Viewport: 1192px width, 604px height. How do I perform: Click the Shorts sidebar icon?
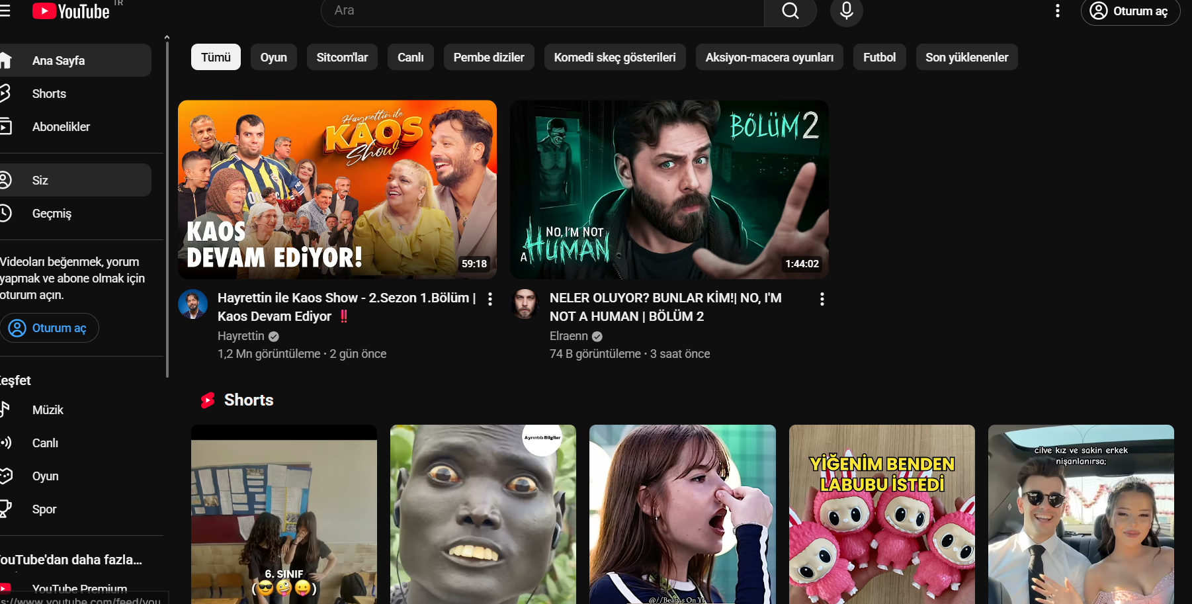coord(5,94)
